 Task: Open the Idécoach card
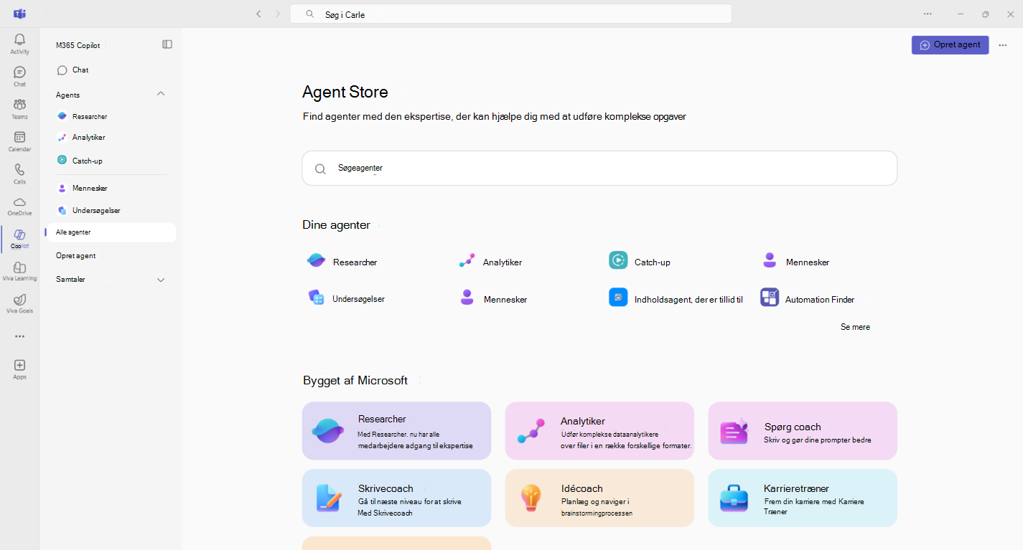[x=599, y=498]
